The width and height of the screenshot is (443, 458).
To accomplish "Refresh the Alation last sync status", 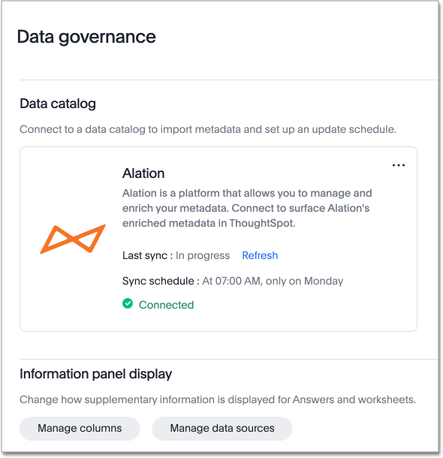I will 260,255.
